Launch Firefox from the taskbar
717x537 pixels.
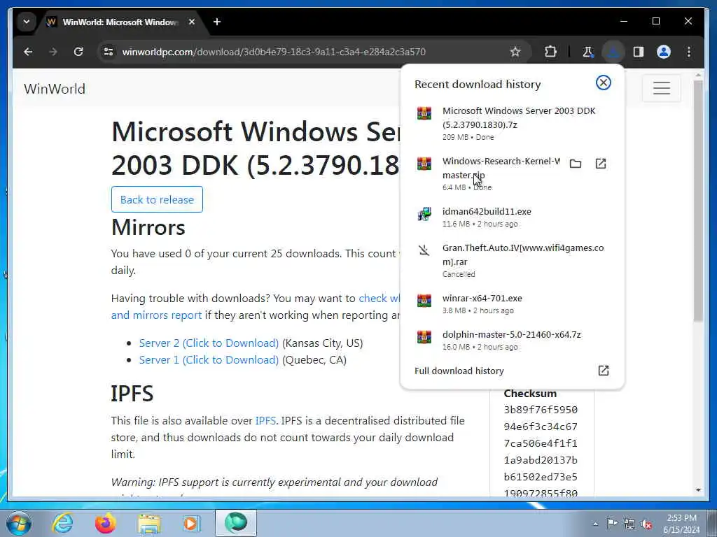coord(106,523)
